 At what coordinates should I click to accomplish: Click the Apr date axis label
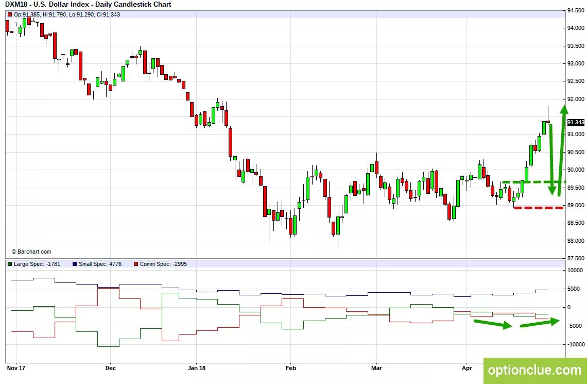(467, 368)
